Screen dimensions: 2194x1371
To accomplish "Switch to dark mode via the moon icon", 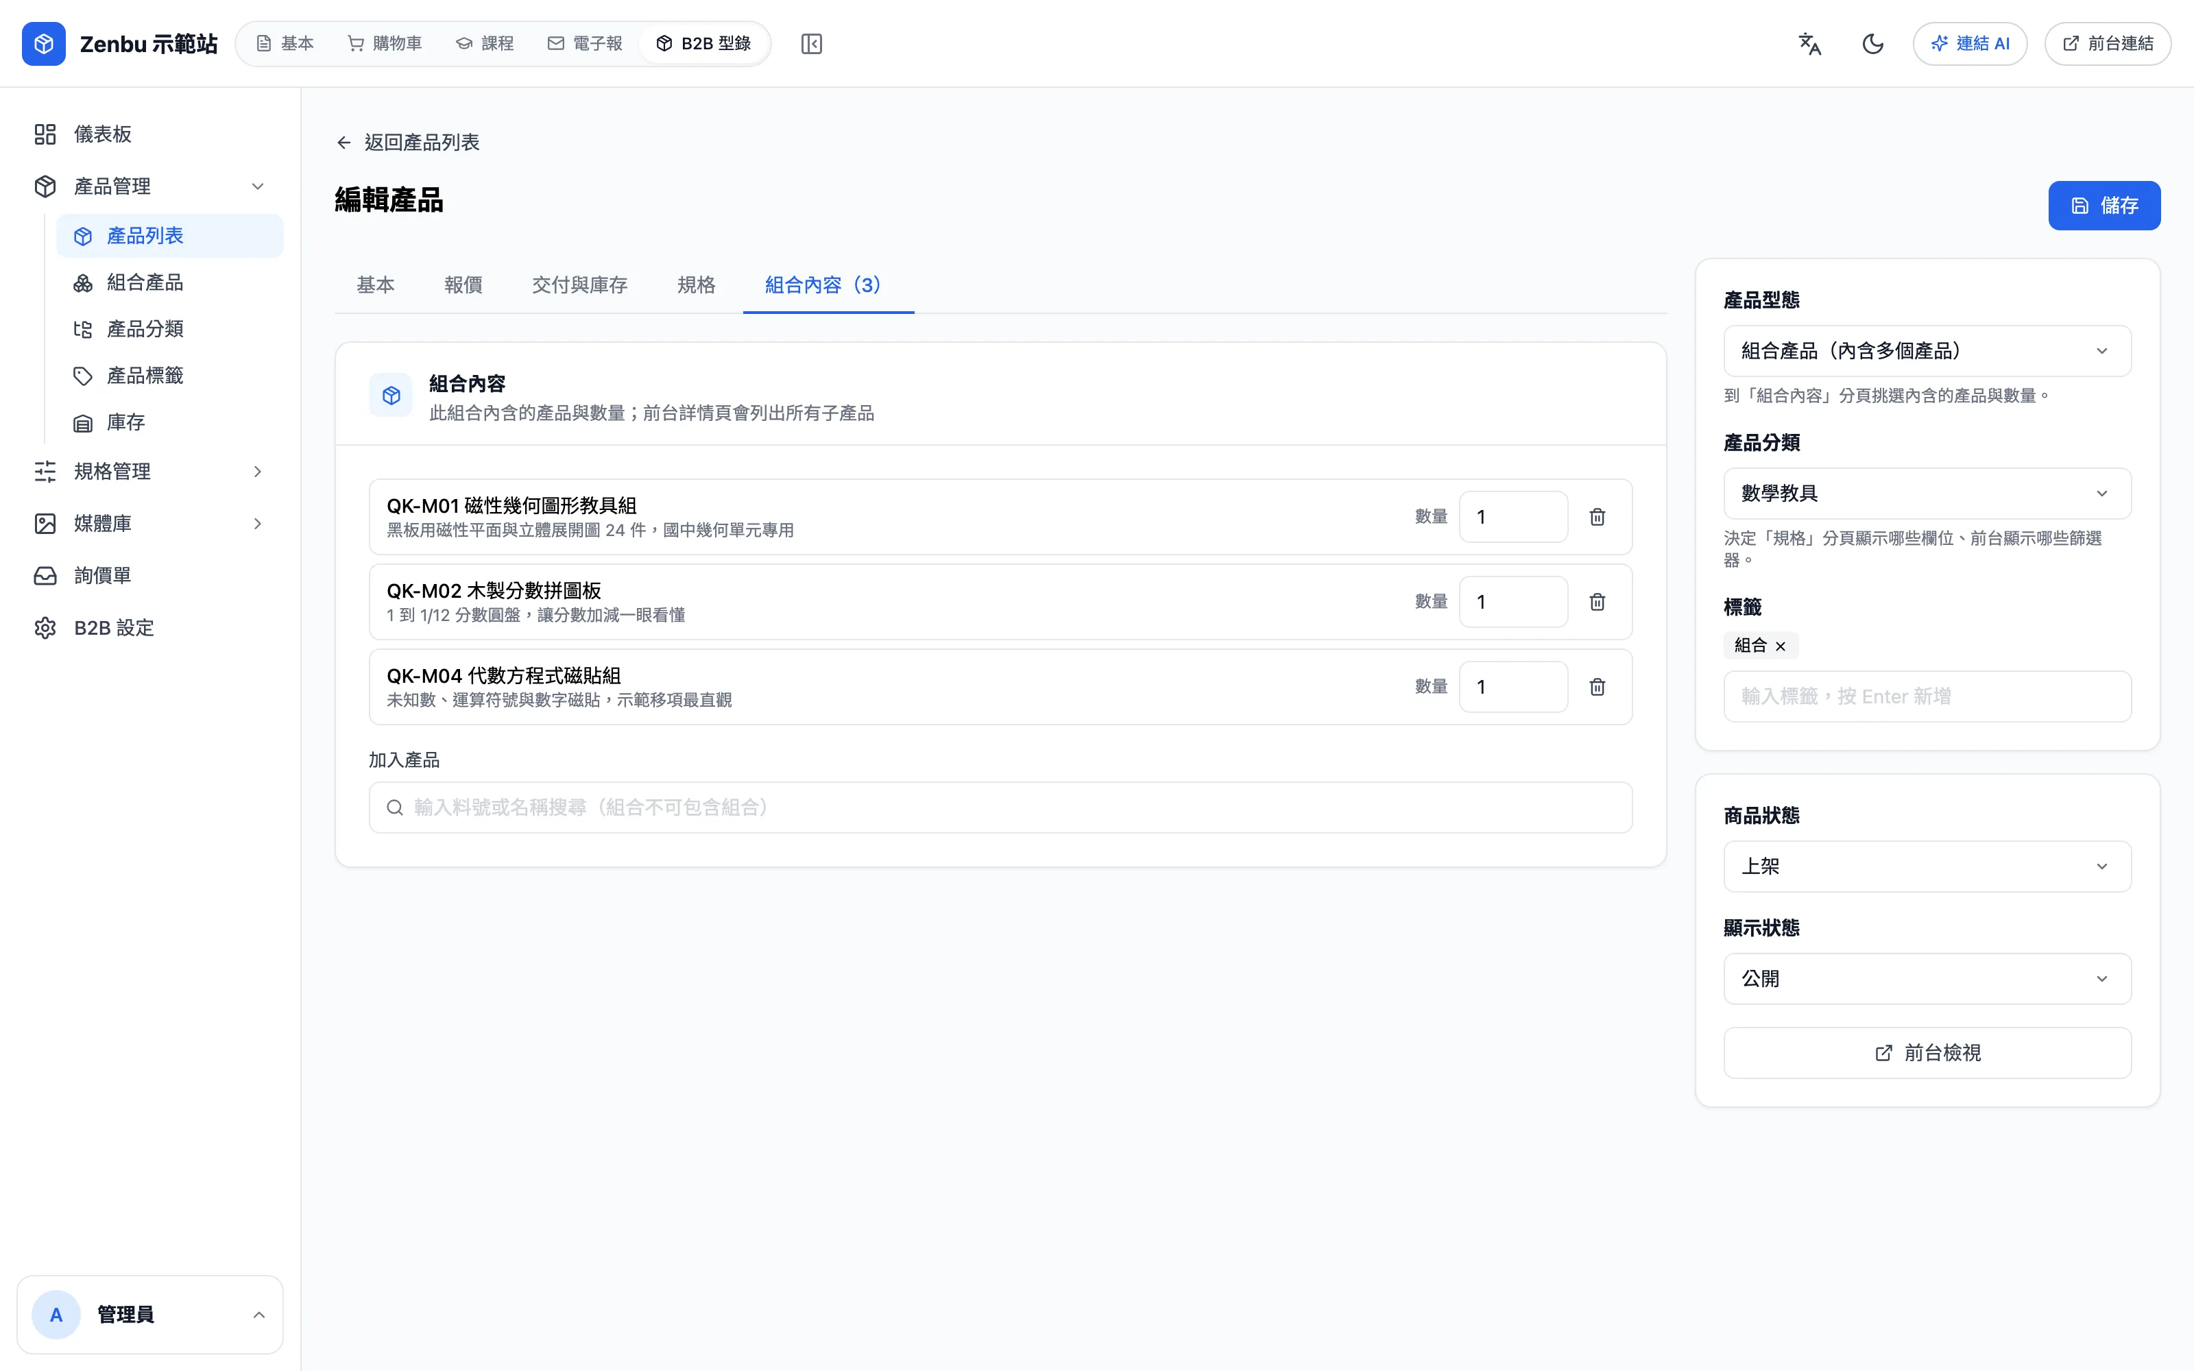I will [1872, 43].
